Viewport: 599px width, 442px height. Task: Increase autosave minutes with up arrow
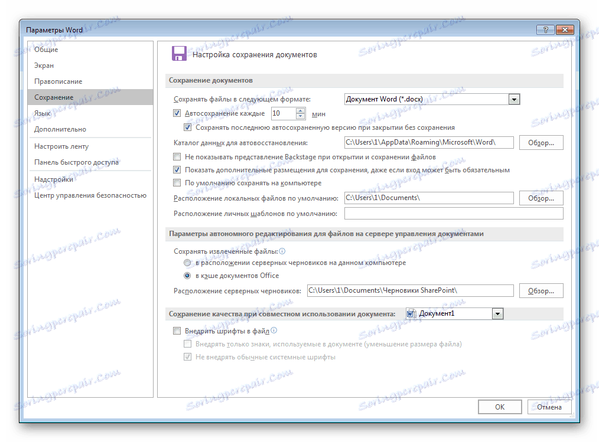coord(299,110)
